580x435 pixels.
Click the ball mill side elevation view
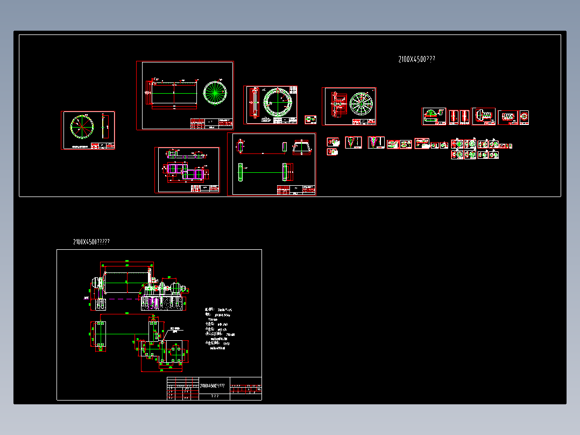(x=138, y=286)
